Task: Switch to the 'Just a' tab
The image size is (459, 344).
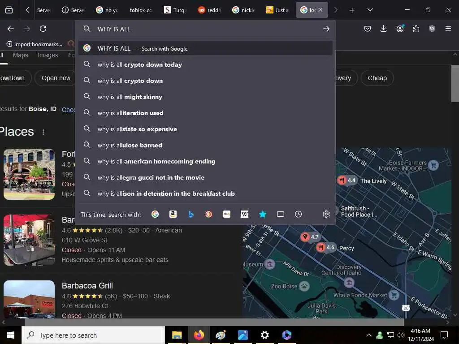Action: [278, 10]
